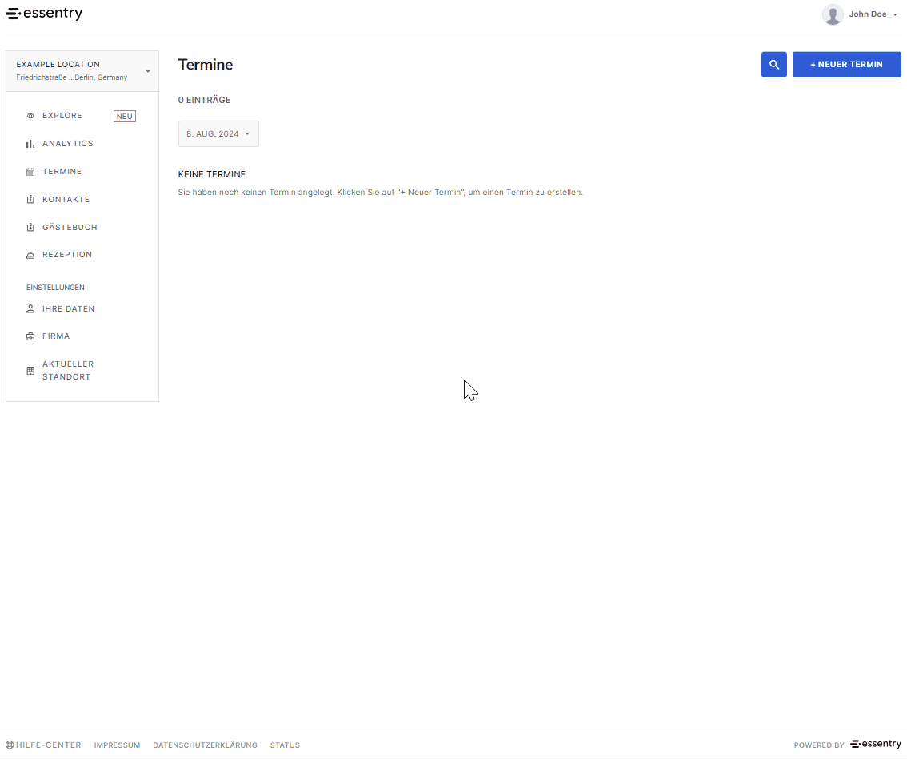Open Ihre Daten settings
This screenshot has height=759, width=907.
pos(68,309)
